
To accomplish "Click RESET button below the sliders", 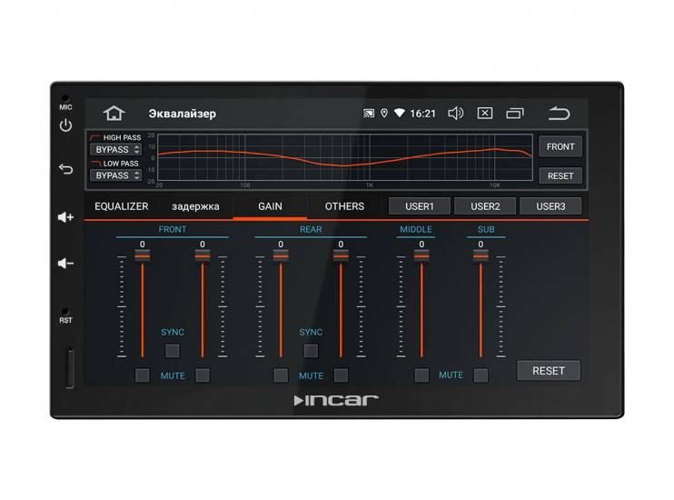I will coord(549,371).
